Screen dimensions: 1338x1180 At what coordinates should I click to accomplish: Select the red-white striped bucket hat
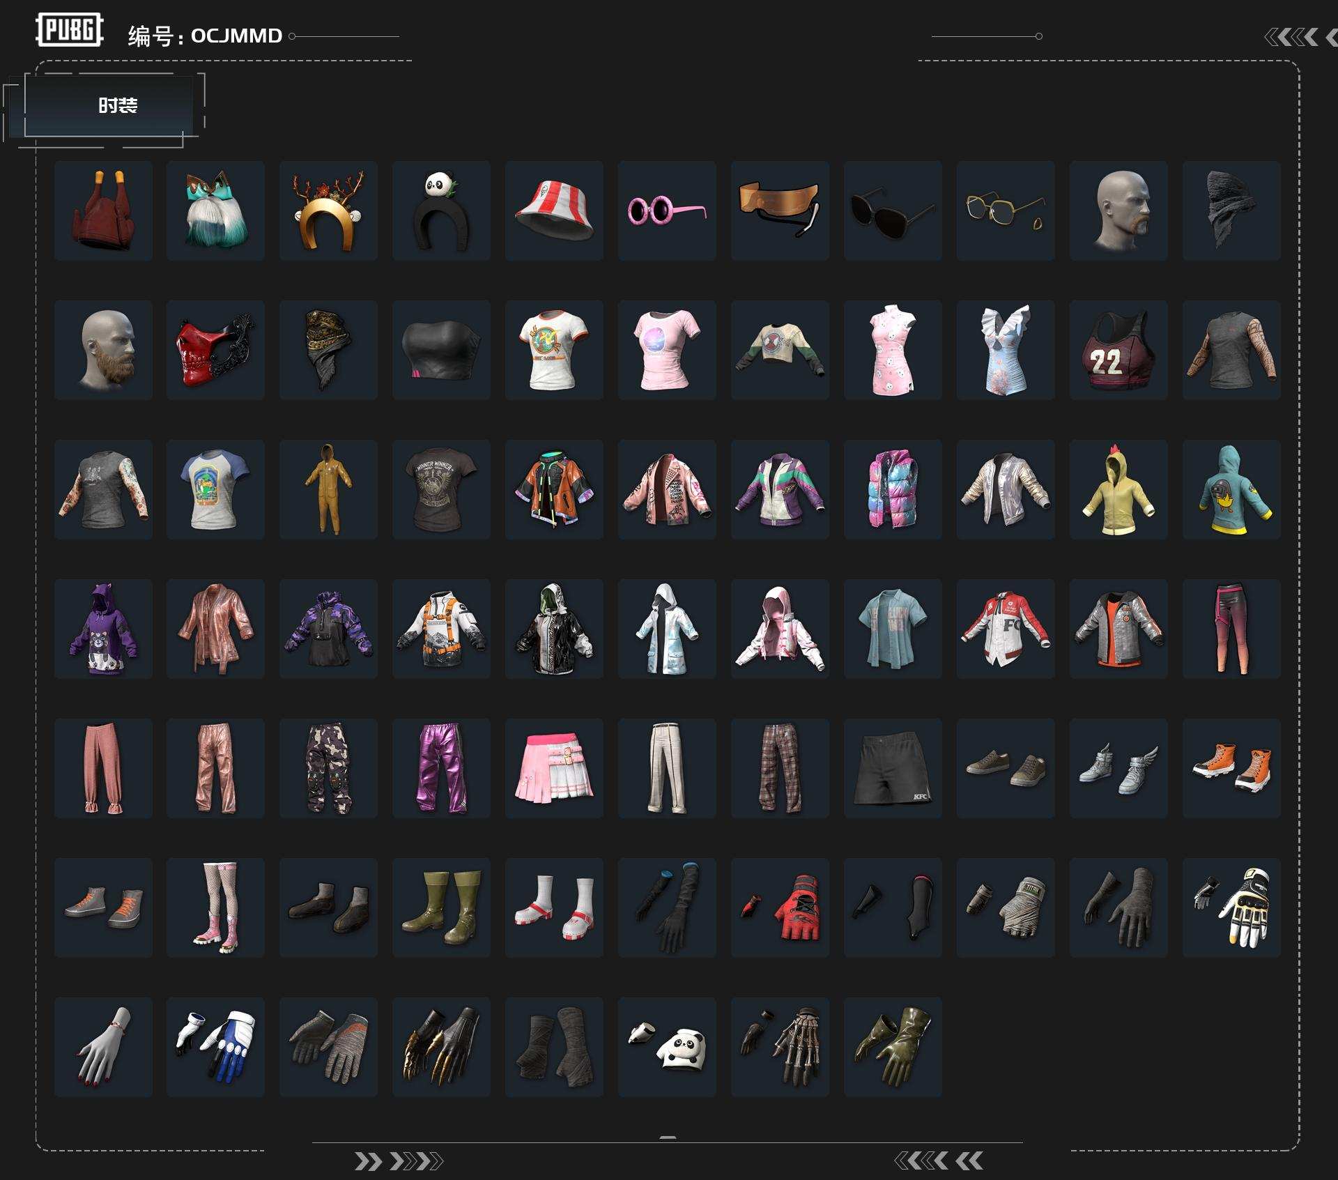click(x=555, y=210)
